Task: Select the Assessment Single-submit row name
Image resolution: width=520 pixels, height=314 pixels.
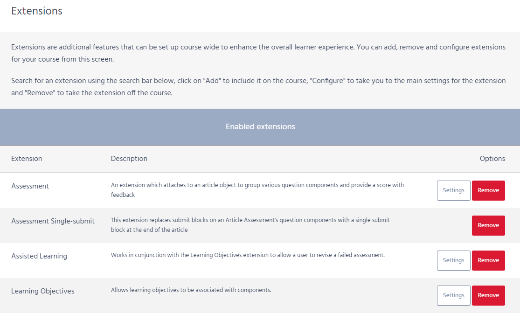Action: (53, 221)
